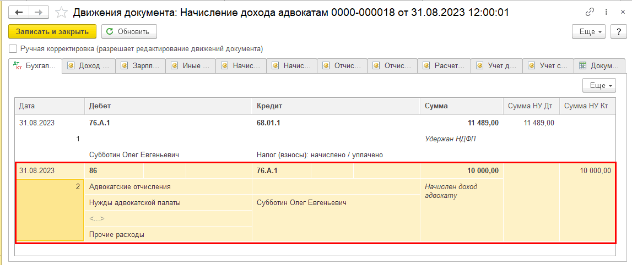Copy link using the chain icon
The image size is (632, 265).
point(590,12)
